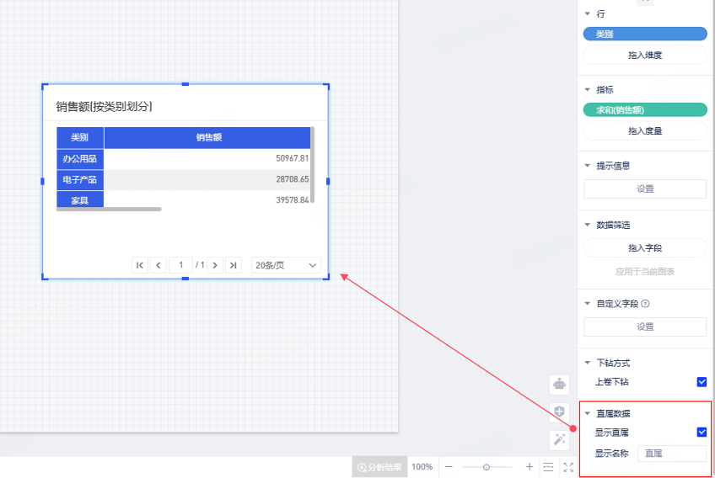The height and width of the screenshot is (478, 715).
Task: Go to the last table page
Action: pyautogui.click(x=234, y=265)
